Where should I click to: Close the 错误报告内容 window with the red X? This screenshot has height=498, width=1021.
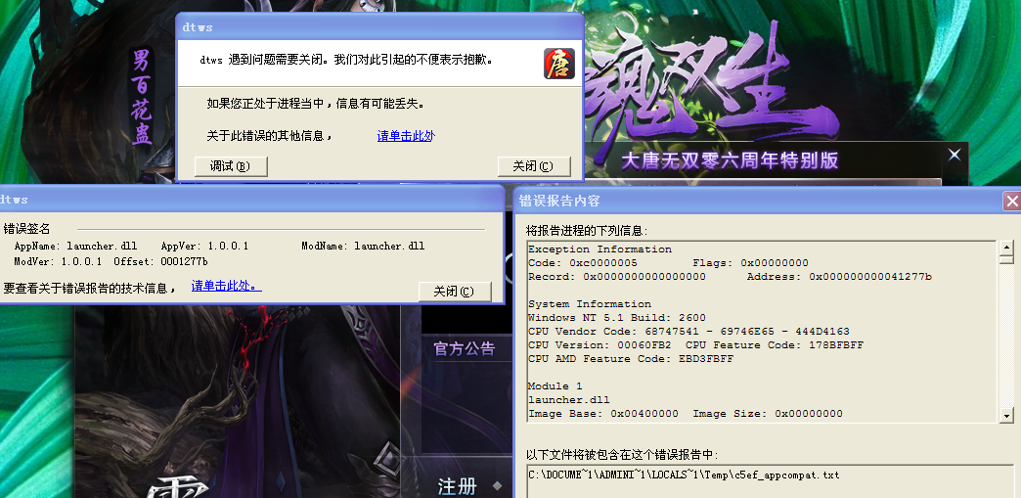click(1012, 202)
